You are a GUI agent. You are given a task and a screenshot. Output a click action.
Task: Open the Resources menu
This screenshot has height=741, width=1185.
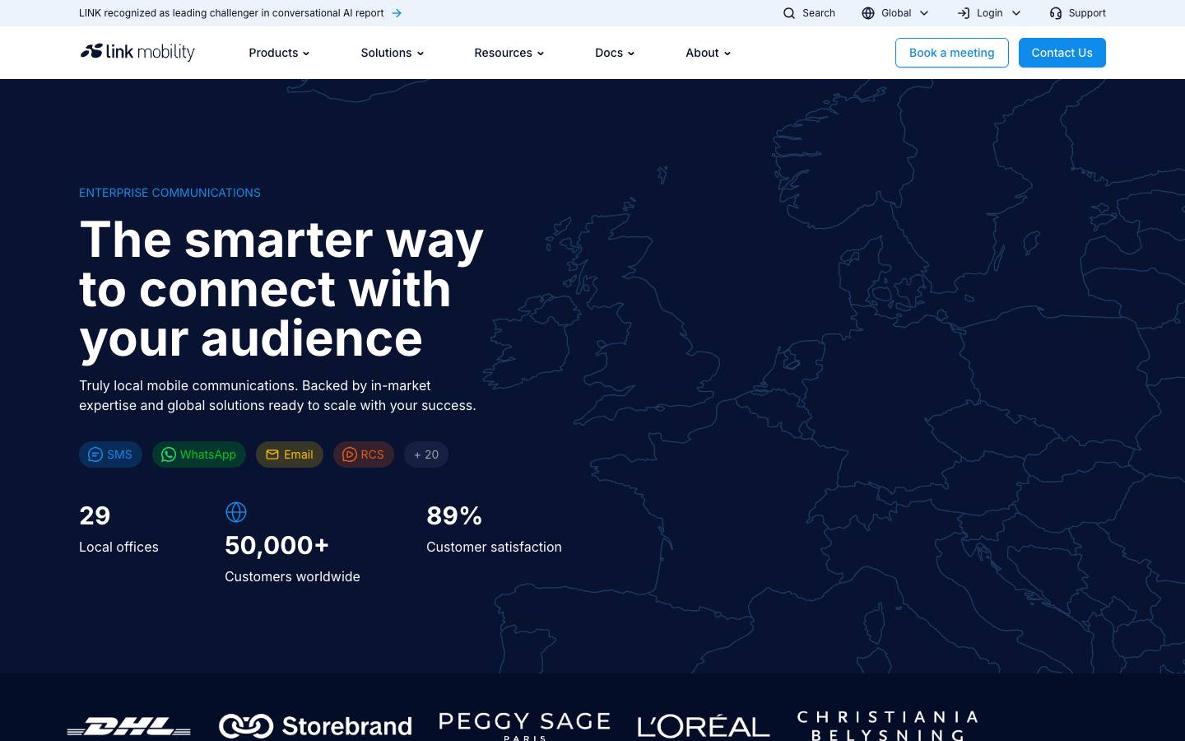click(509, 53)
